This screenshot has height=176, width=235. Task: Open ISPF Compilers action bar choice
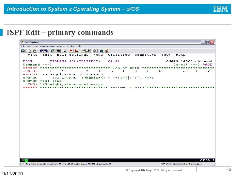point(145,55)
